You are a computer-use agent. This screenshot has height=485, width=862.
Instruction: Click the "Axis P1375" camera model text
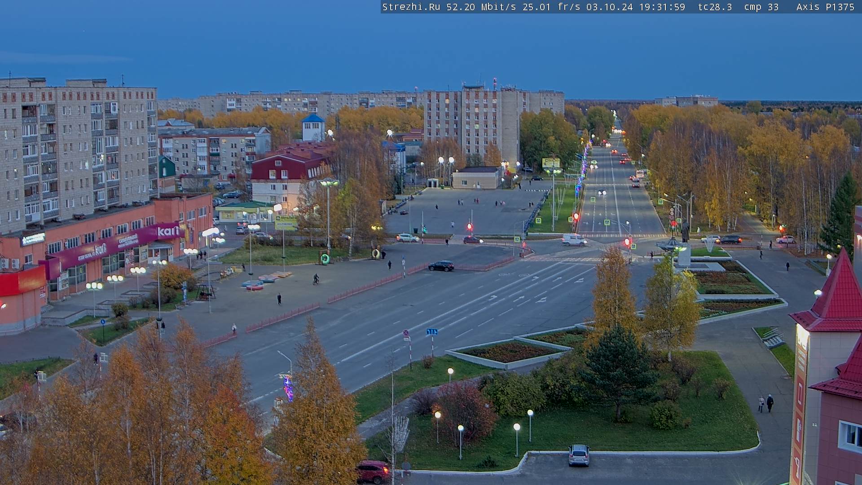825,7
